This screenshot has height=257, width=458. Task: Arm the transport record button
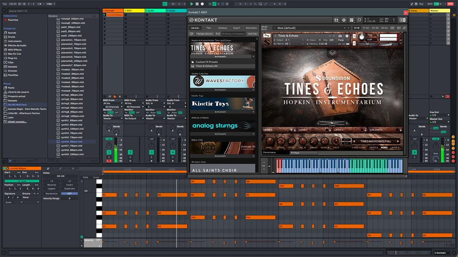click(202, 4)
